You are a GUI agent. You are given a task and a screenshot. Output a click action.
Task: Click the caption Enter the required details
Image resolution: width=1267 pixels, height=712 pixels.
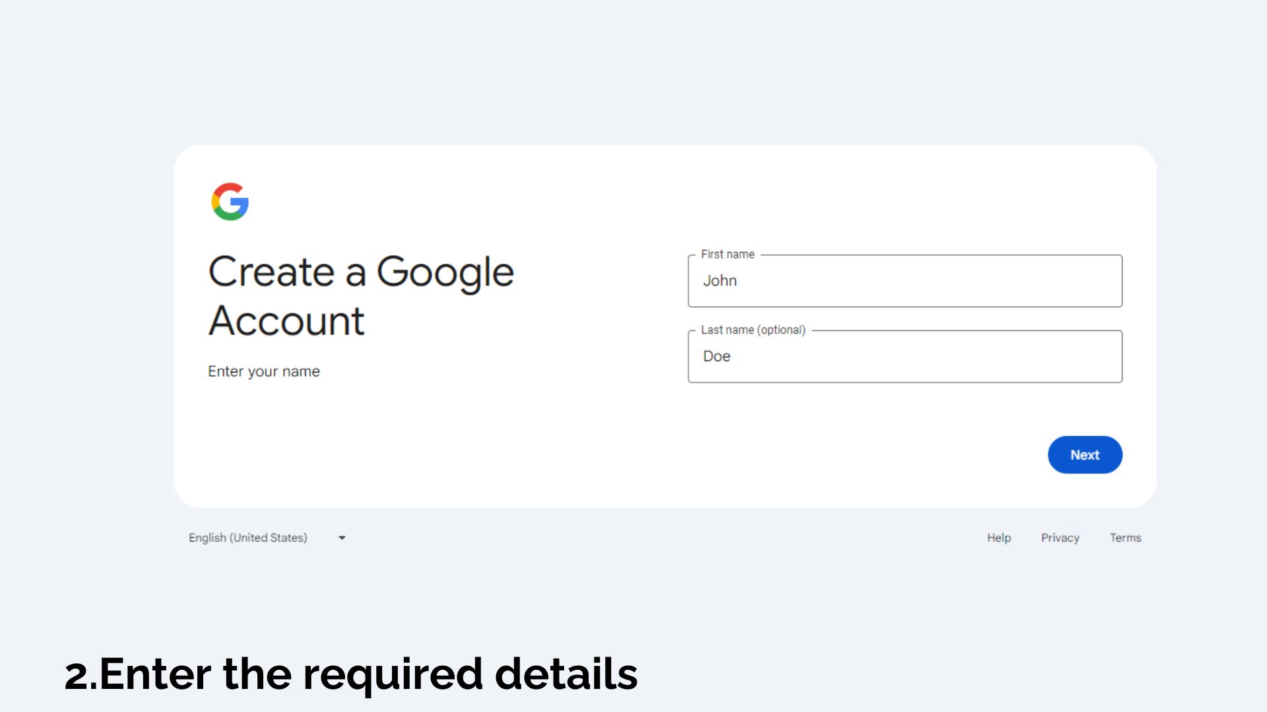pyautogui.click(x=351, y=674)
